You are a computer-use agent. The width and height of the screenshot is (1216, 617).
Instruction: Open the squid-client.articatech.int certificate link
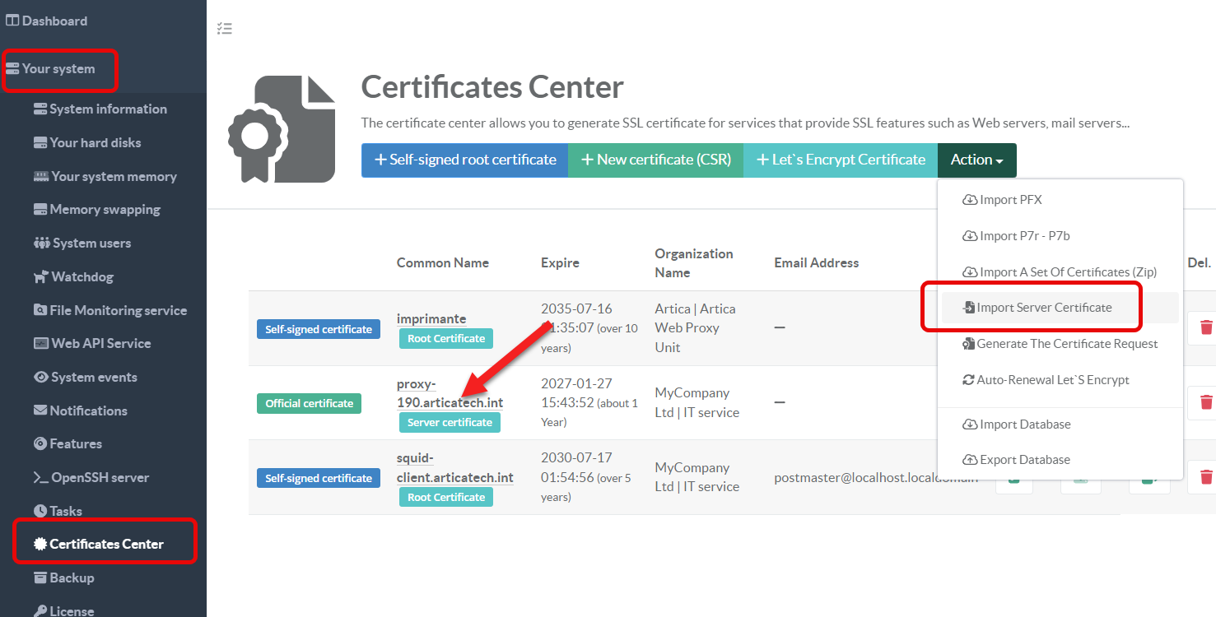[x=454, y=468]
